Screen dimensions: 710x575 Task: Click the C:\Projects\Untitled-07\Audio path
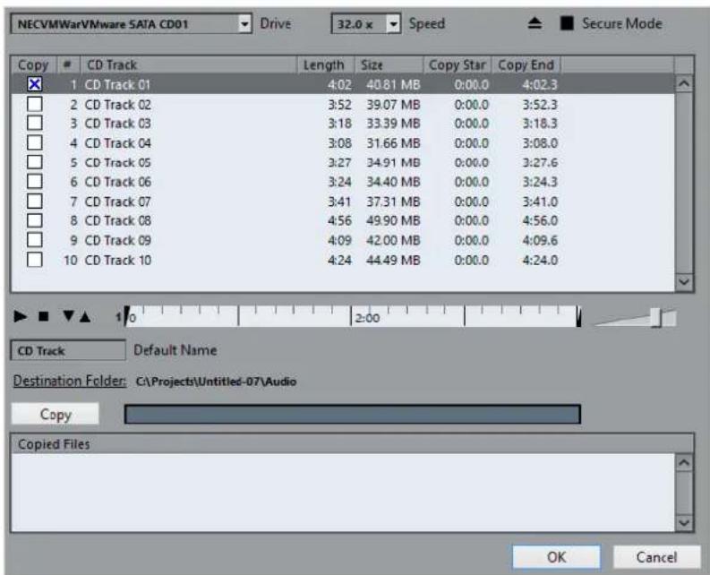point(216,382)
